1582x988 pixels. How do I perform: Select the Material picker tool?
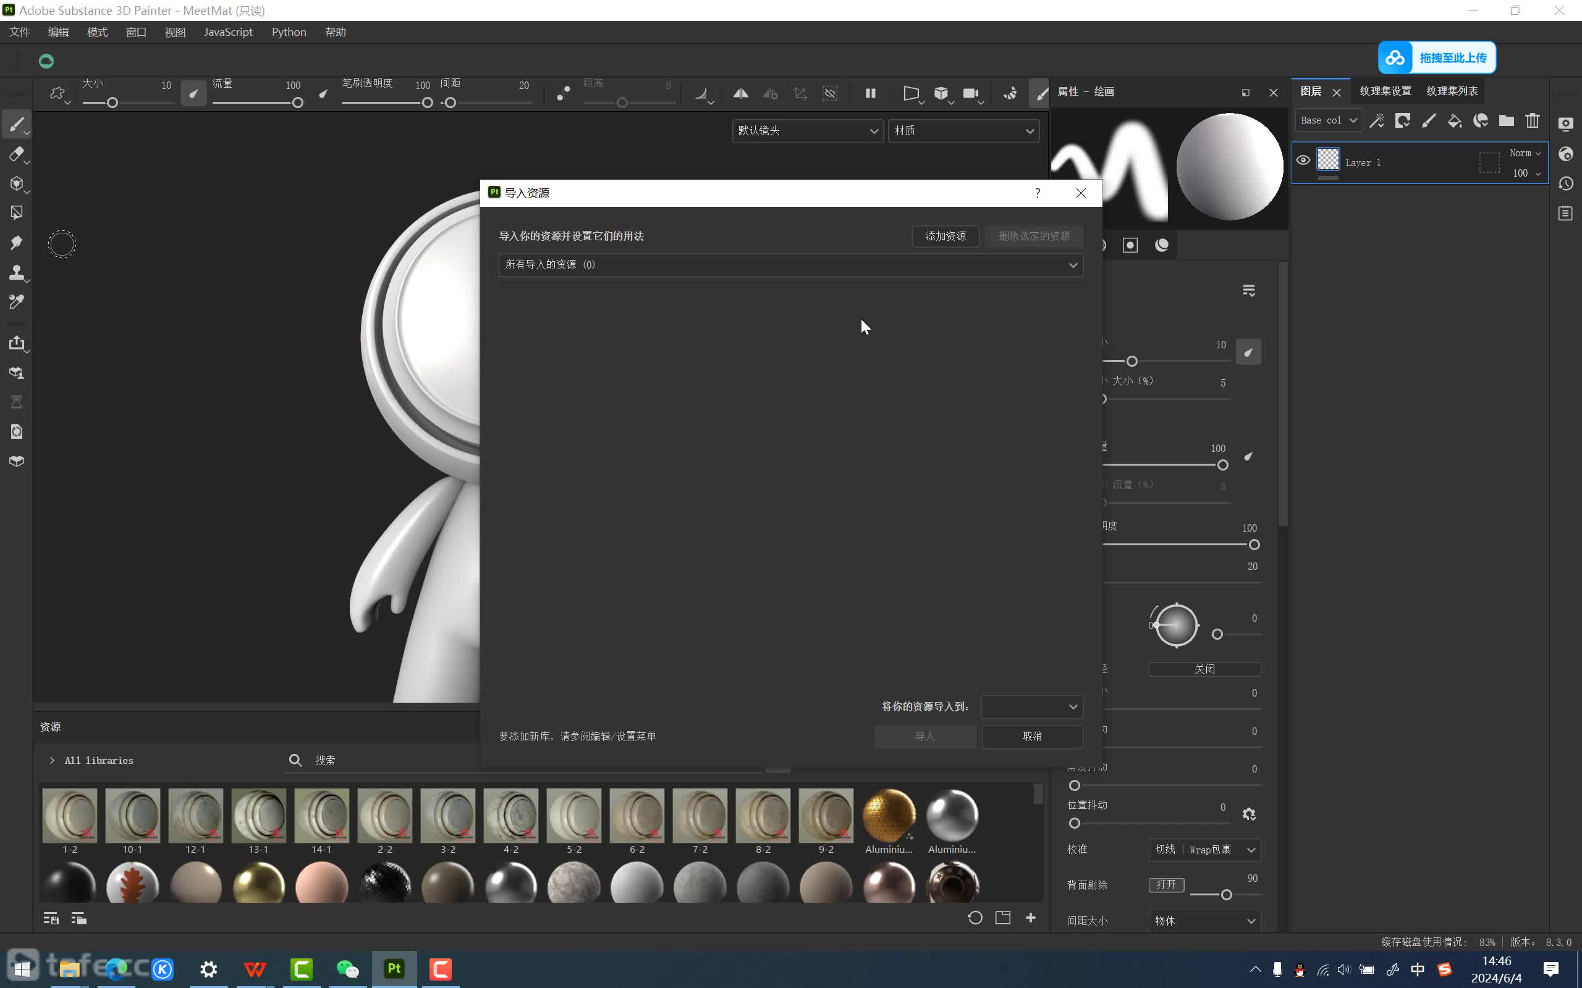click(x=16, y=301)
